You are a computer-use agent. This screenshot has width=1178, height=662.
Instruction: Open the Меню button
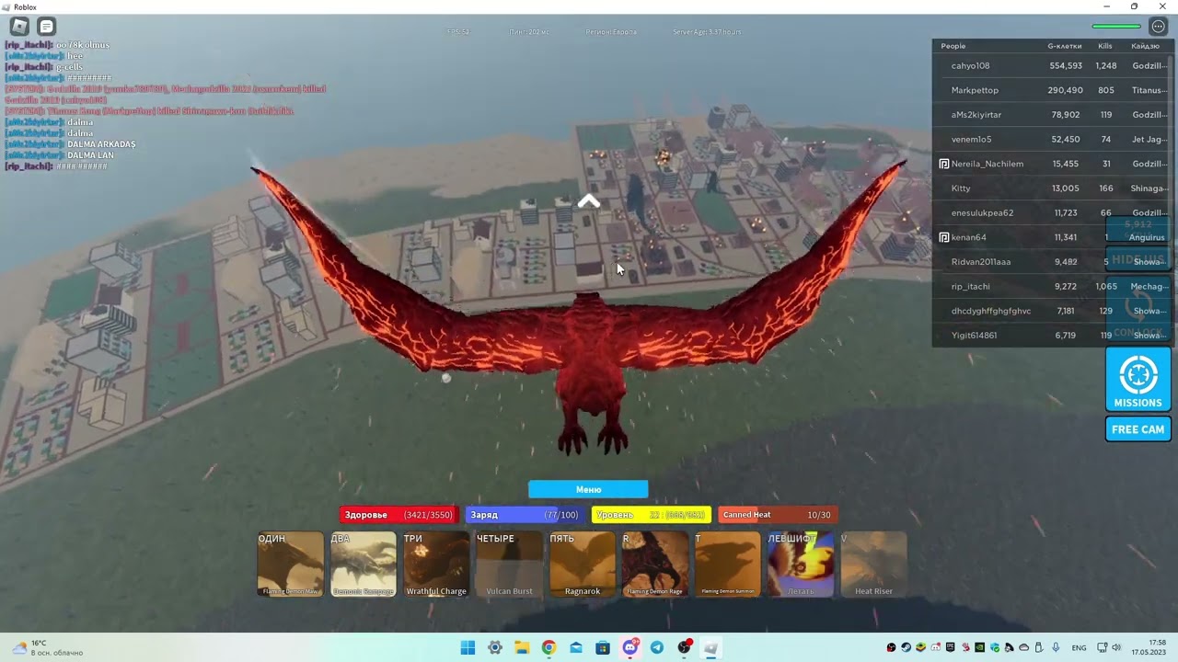(x=588, y=489)
